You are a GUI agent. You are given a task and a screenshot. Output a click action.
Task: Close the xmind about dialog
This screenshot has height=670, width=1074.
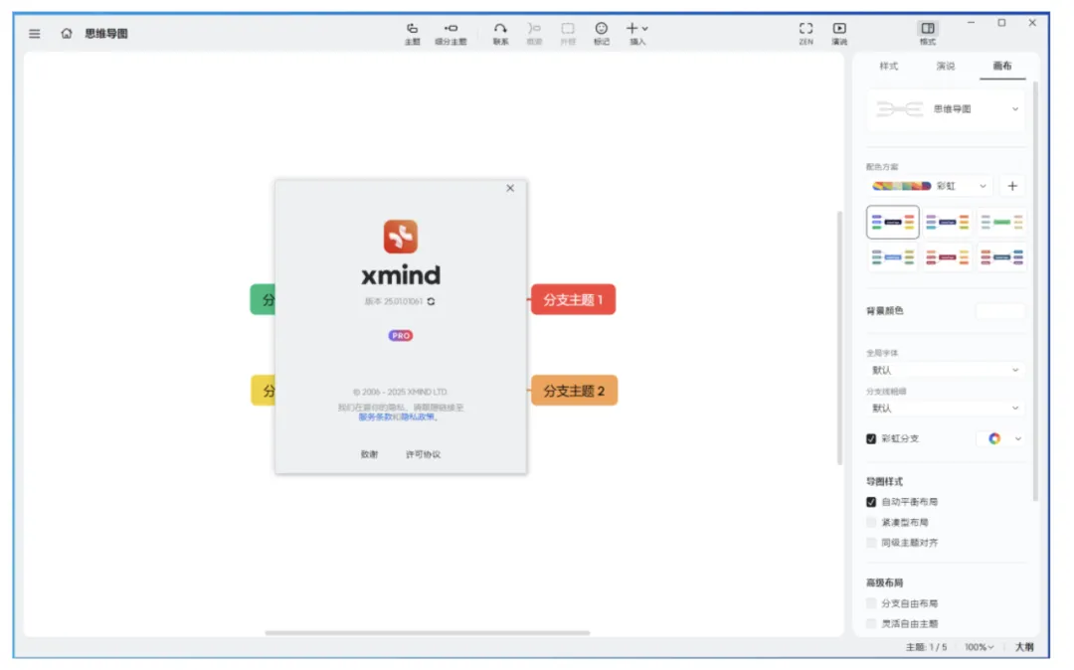point(510,188)
